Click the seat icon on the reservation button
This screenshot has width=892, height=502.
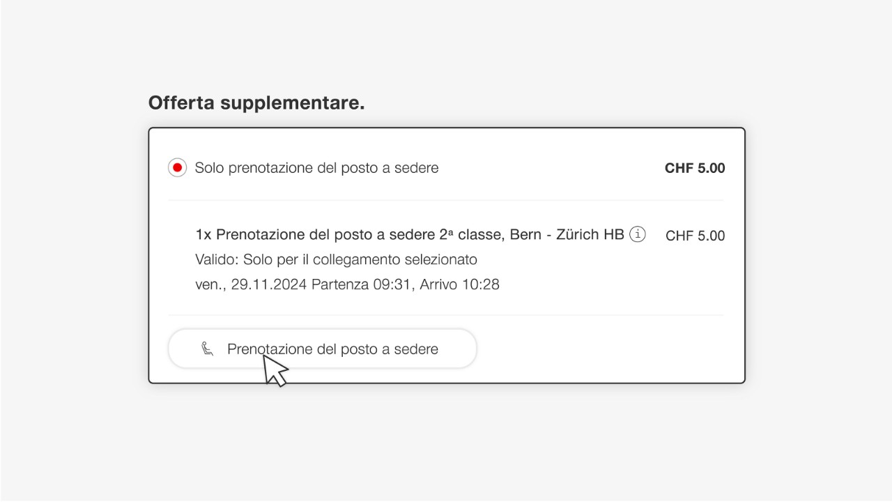[x=206, y=349]
